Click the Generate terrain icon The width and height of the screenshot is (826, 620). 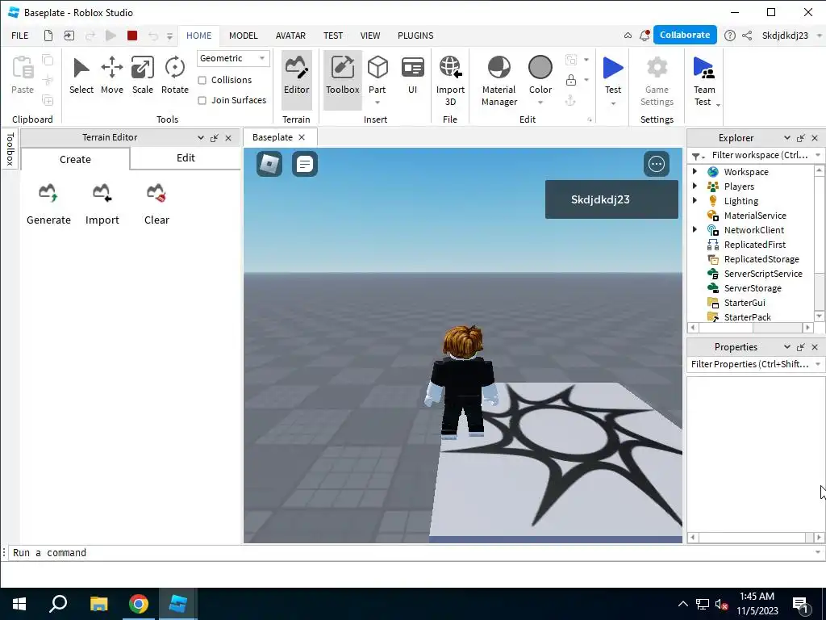coord(48,193)
